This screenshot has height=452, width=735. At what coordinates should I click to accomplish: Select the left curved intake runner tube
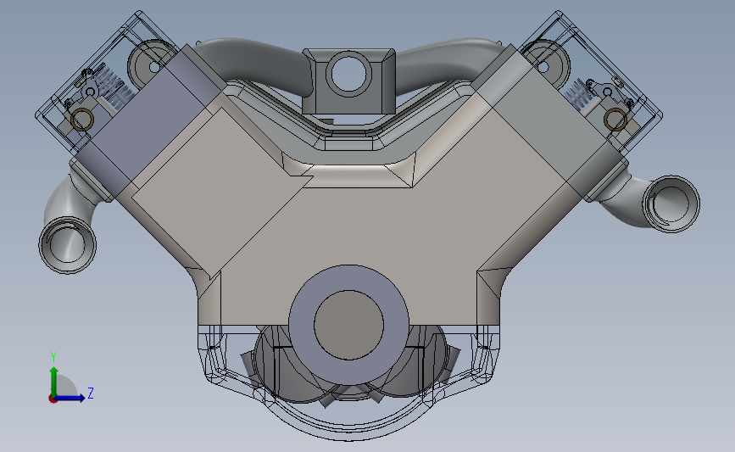(253, 64)
